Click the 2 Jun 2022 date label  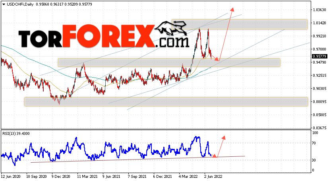[213, 177]
